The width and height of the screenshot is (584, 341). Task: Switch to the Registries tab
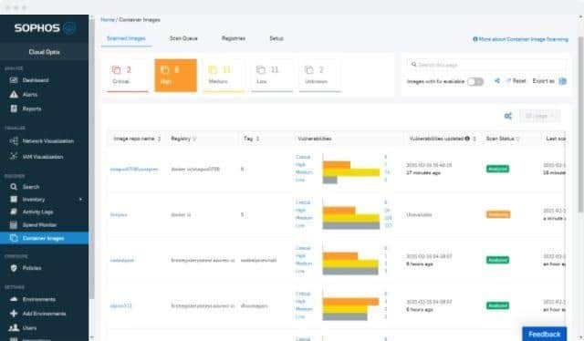pos(234,38)
